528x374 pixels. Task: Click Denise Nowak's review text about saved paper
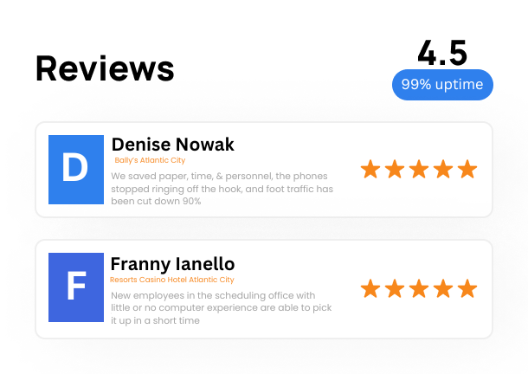coord(222,189)
